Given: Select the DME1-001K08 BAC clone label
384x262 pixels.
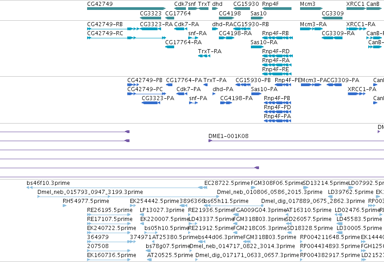Looking at the screenshot, I should pyautogui.click(x=228, y=136).
